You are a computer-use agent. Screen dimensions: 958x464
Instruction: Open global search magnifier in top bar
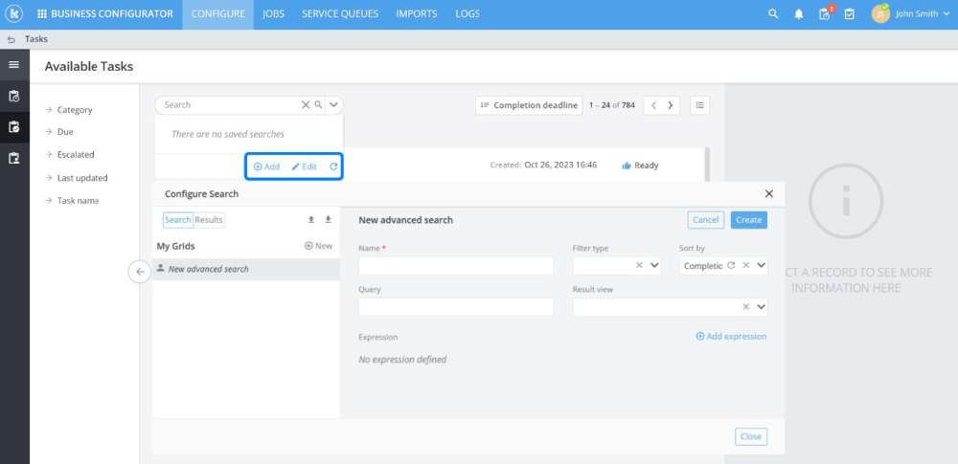[773, 14]
